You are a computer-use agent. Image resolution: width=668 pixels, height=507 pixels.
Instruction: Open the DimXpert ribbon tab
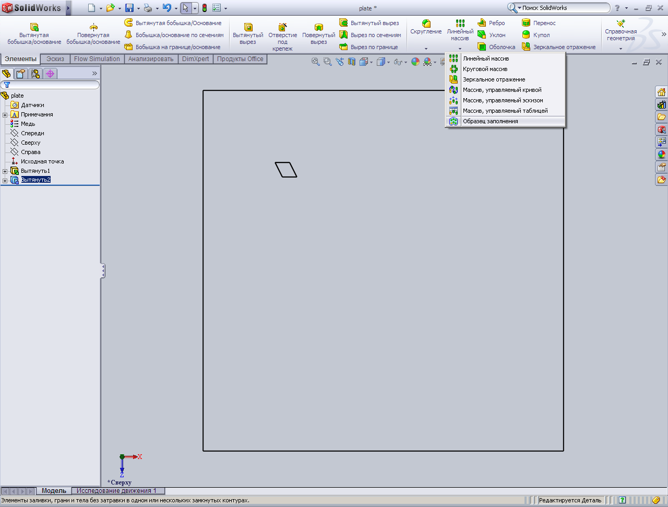(x=195, y=59)
